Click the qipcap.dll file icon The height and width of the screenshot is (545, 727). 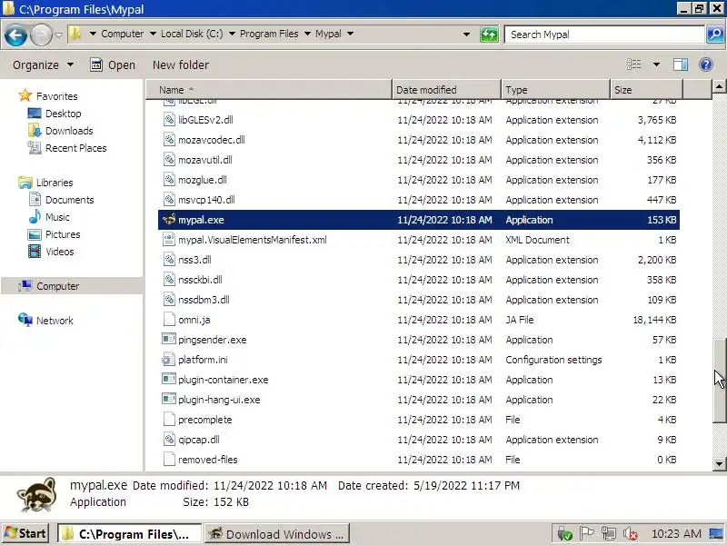coord(169,440)
